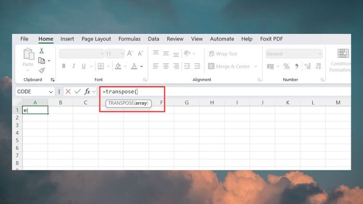Open the File tab

[x=24, y=39]
